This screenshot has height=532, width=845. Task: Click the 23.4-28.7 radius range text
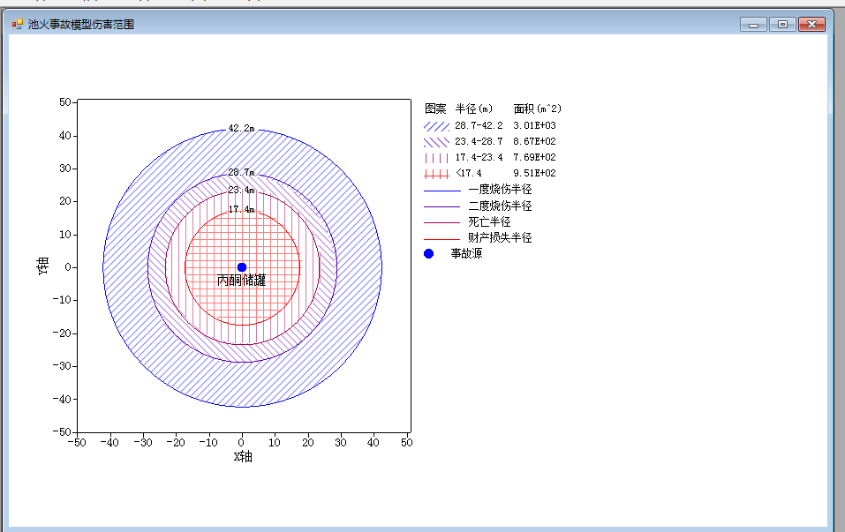(x=479, y=142)
